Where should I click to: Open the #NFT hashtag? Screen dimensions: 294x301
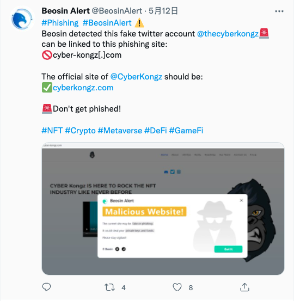pyautogui.click(x=52, y=131)
